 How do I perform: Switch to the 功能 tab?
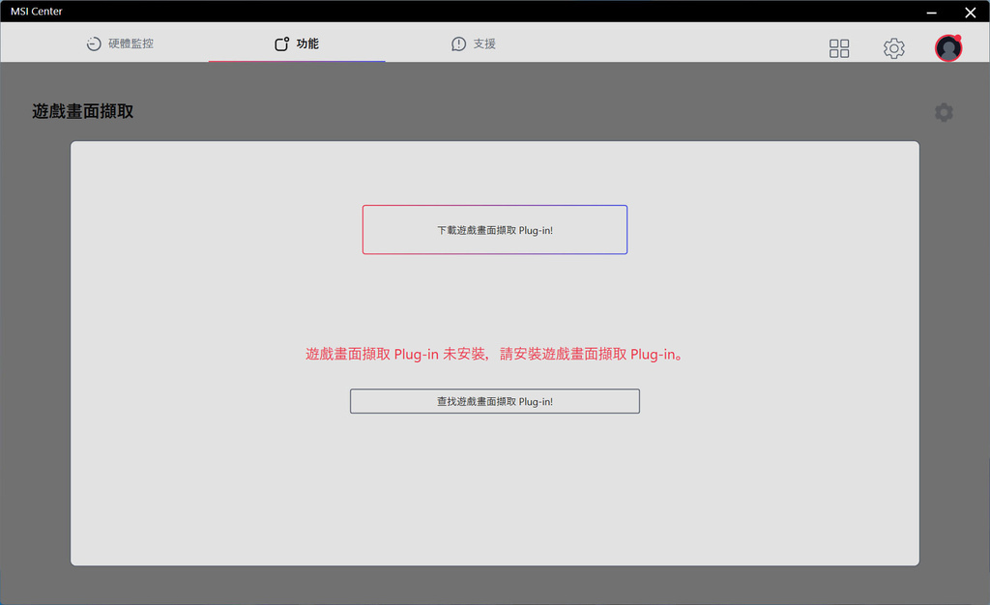click(x=297, y=43)
